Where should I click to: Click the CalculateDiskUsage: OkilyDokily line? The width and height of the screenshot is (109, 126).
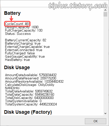[30, 85]
